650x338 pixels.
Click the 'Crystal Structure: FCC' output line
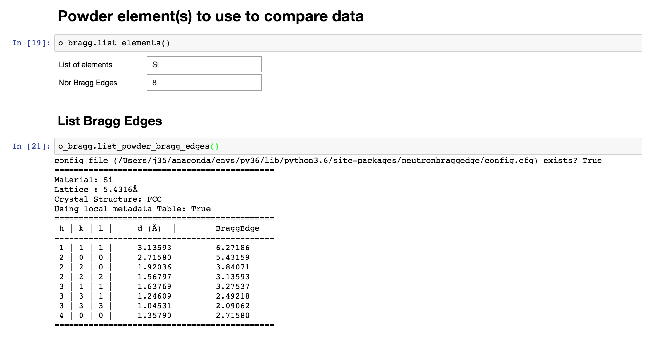point(108,199)
